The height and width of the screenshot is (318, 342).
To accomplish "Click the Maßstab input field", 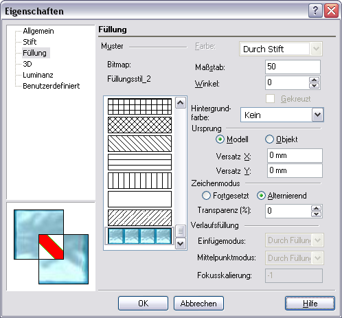I will (x=293, y=67).
